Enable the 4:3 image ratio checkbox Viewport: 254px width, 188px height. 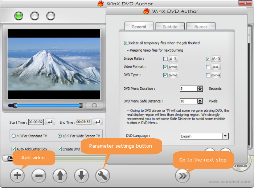[x=165, y=59]
